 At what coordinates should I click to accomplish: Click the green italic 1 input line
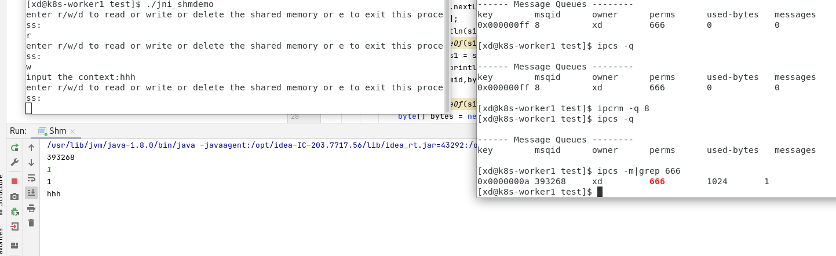49,169
